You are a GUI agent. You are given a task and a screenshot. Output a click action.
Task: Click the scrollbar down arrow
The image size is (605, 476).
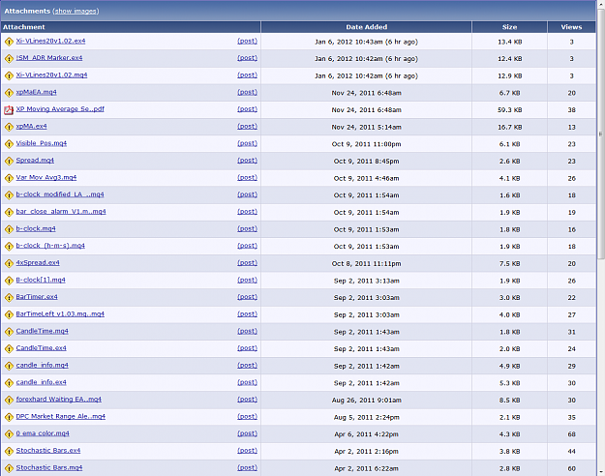tap(601, 472)
